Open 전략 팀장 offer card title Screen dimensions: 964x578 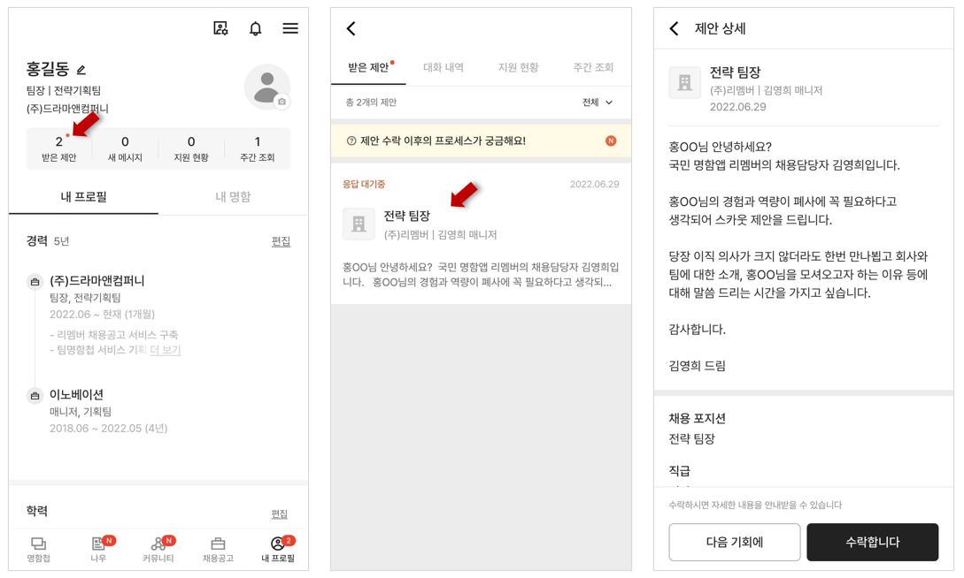pos(407,216)
